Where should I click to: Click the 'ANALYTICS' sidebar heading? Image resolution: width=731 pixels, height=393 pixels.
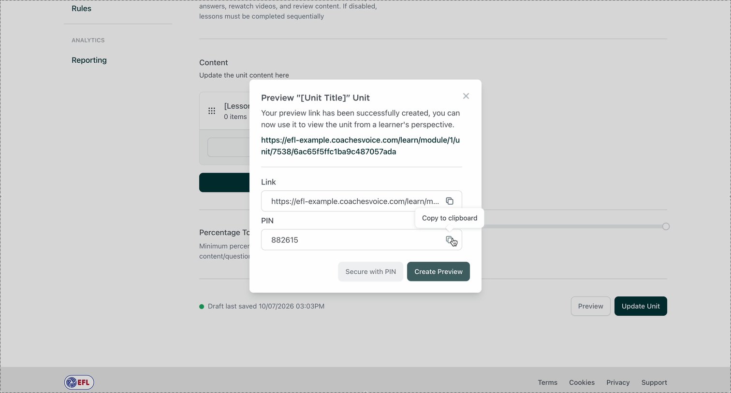click(88, 40)
